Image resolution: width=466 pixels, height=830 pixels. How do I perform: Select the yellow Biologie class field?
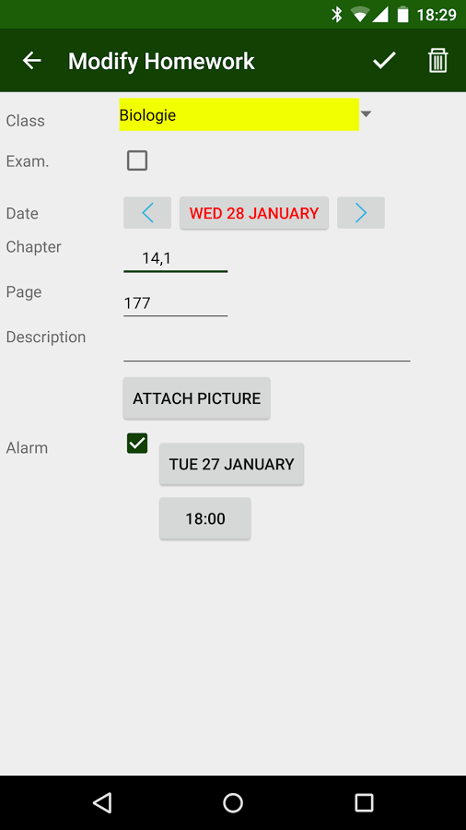click(x=239, y=114)
